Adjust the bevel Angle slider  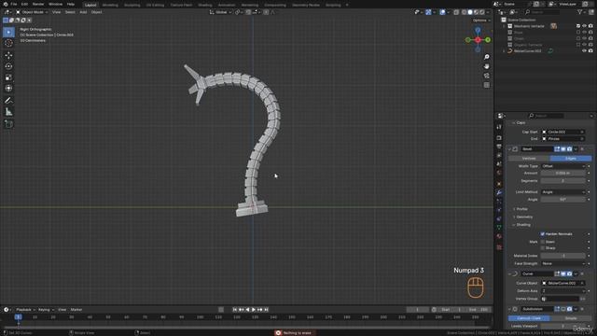tap(563, 200)
